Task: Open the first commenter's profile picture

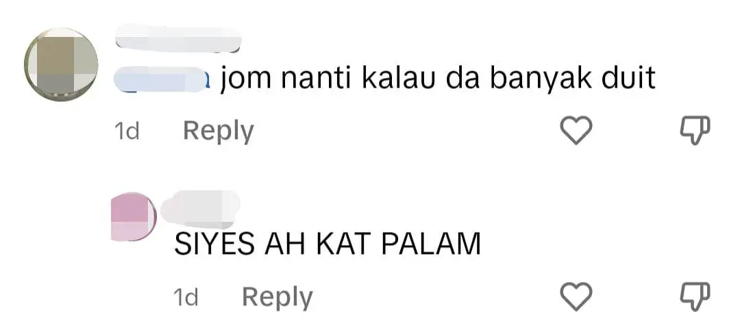Action: tap(62, 64)
